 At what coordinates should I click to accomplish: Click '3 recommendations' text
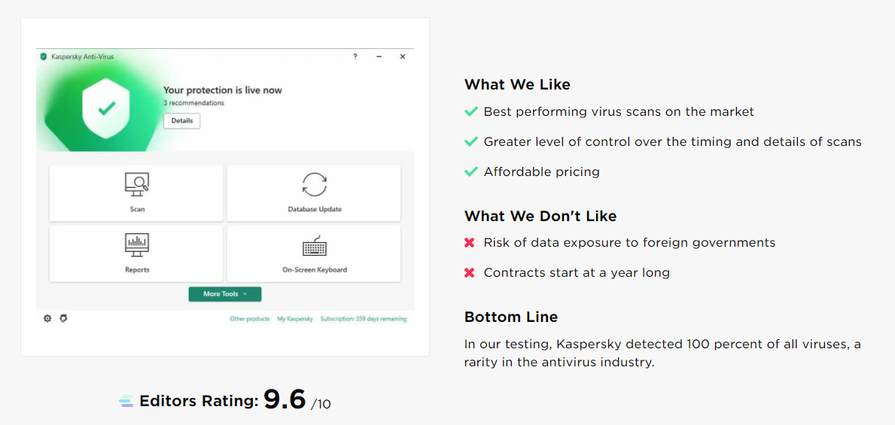click(194, 103)
